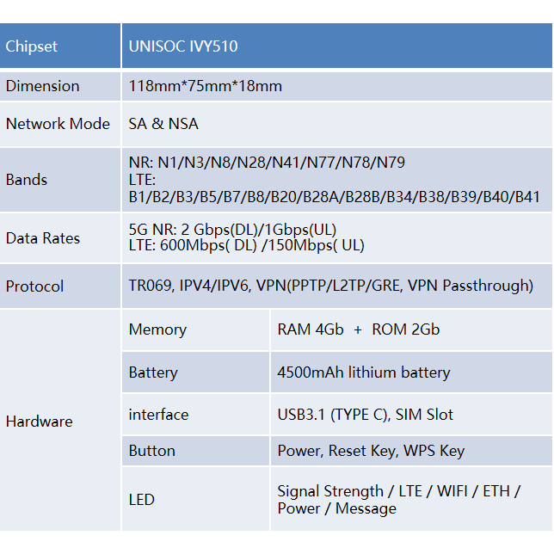Select the SA & NSA value cell
The image size is (554, 554).
[x=163, y=124]
